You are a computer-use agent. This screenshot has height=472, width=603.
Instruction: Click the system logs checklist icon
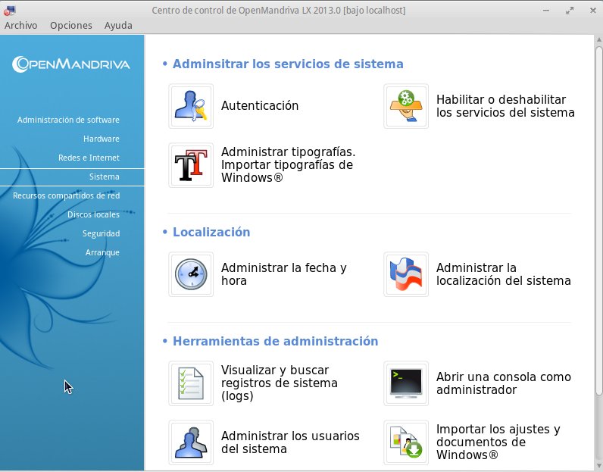tap(191, 383)
